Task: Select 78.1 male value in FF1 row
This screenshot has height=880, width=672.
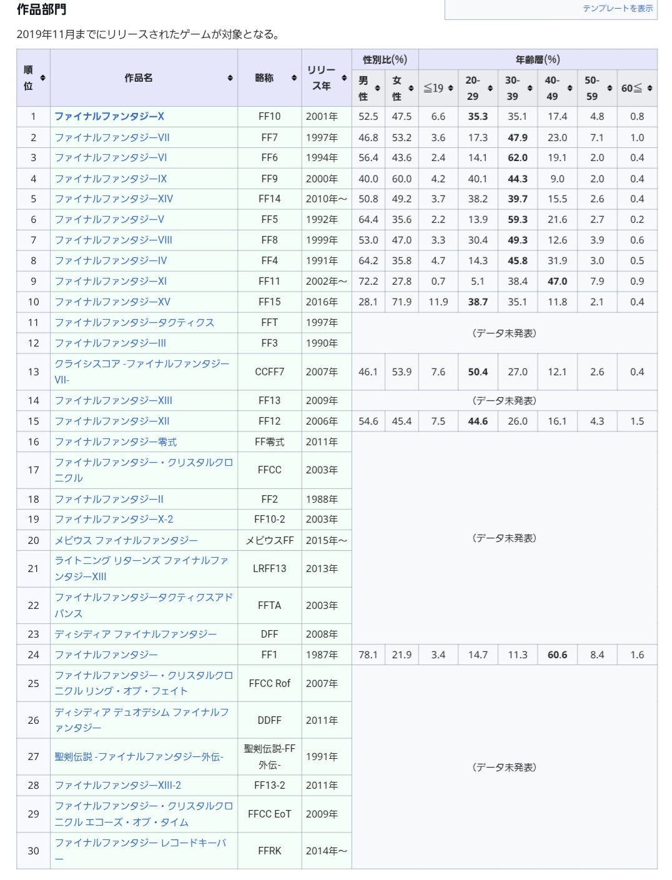Action: click(368, 655)
